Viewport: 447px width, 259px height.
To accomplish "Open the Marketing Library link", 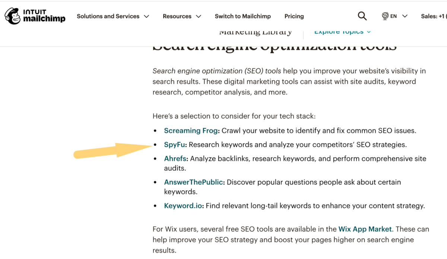I will [x=256, y=33].
